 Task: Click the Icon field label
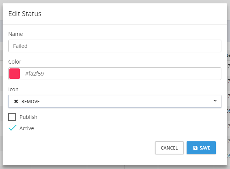(13, 89)
